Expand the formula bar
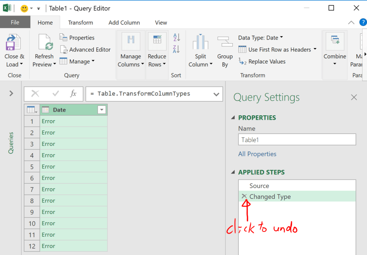 click(216, 94)
